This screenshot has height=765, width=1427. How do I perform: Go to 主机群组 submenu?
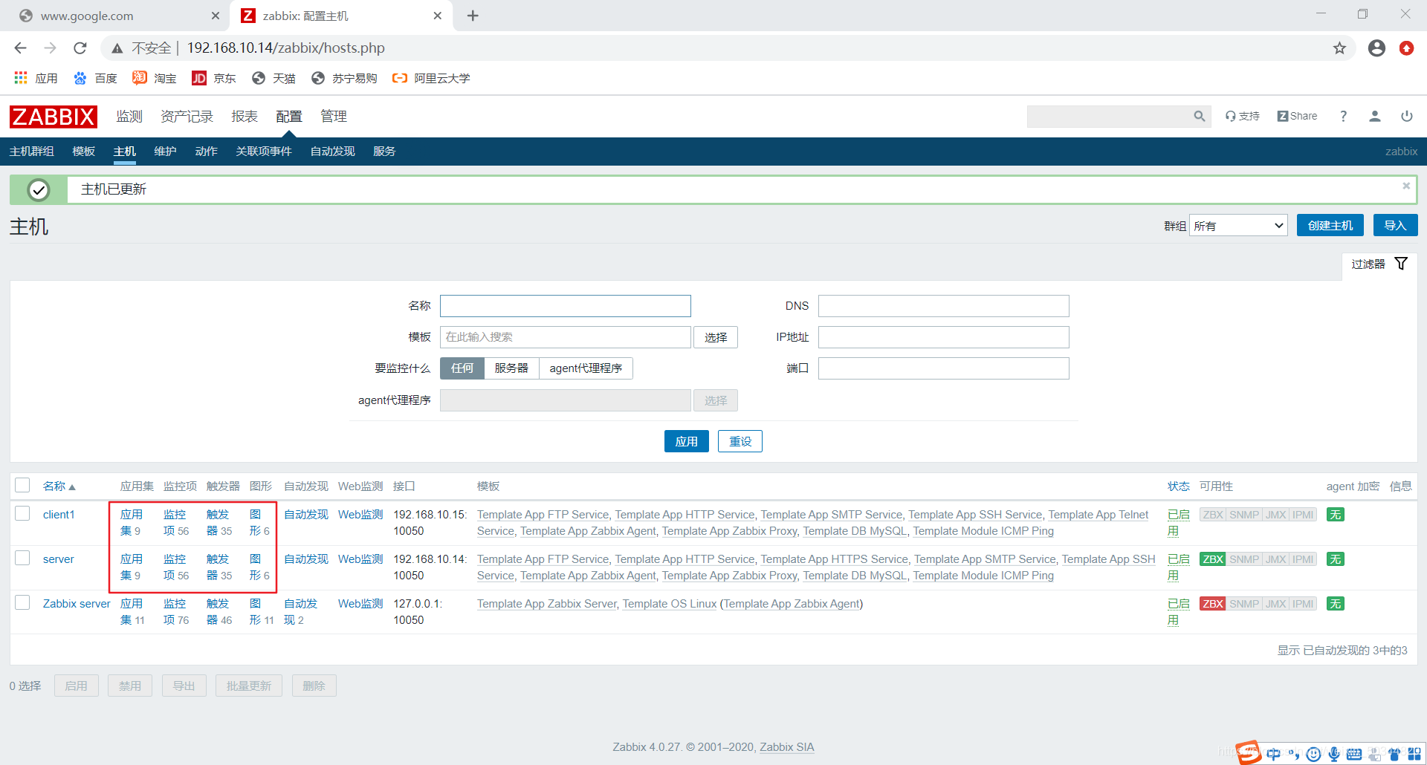(31, 152)
